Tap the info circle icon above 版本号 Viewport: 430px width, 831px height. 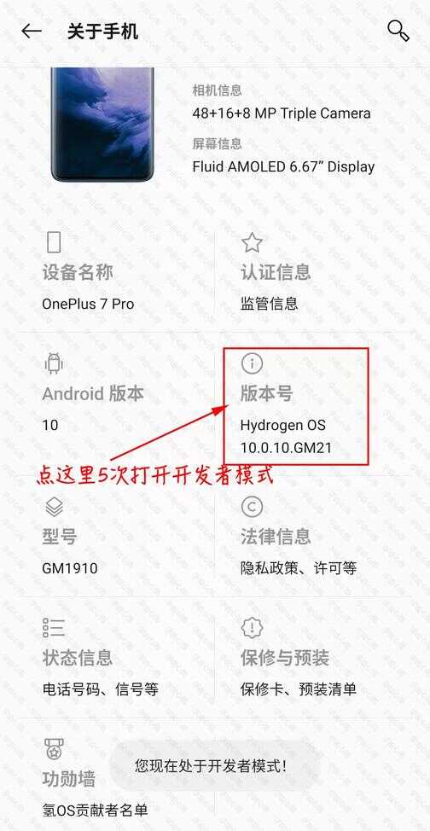(x=252, y=363)
